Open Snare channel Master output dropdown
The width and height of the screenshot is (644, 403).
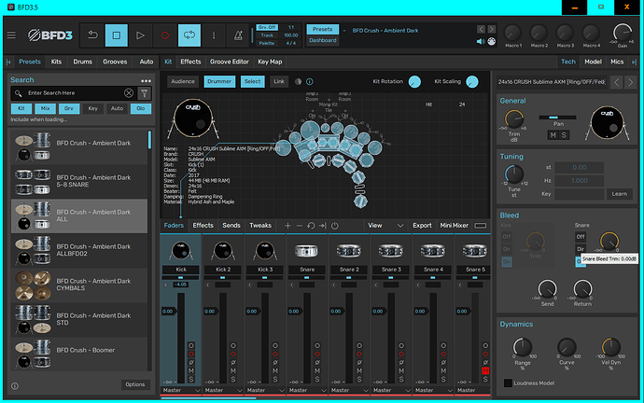(x=307, y=390)
